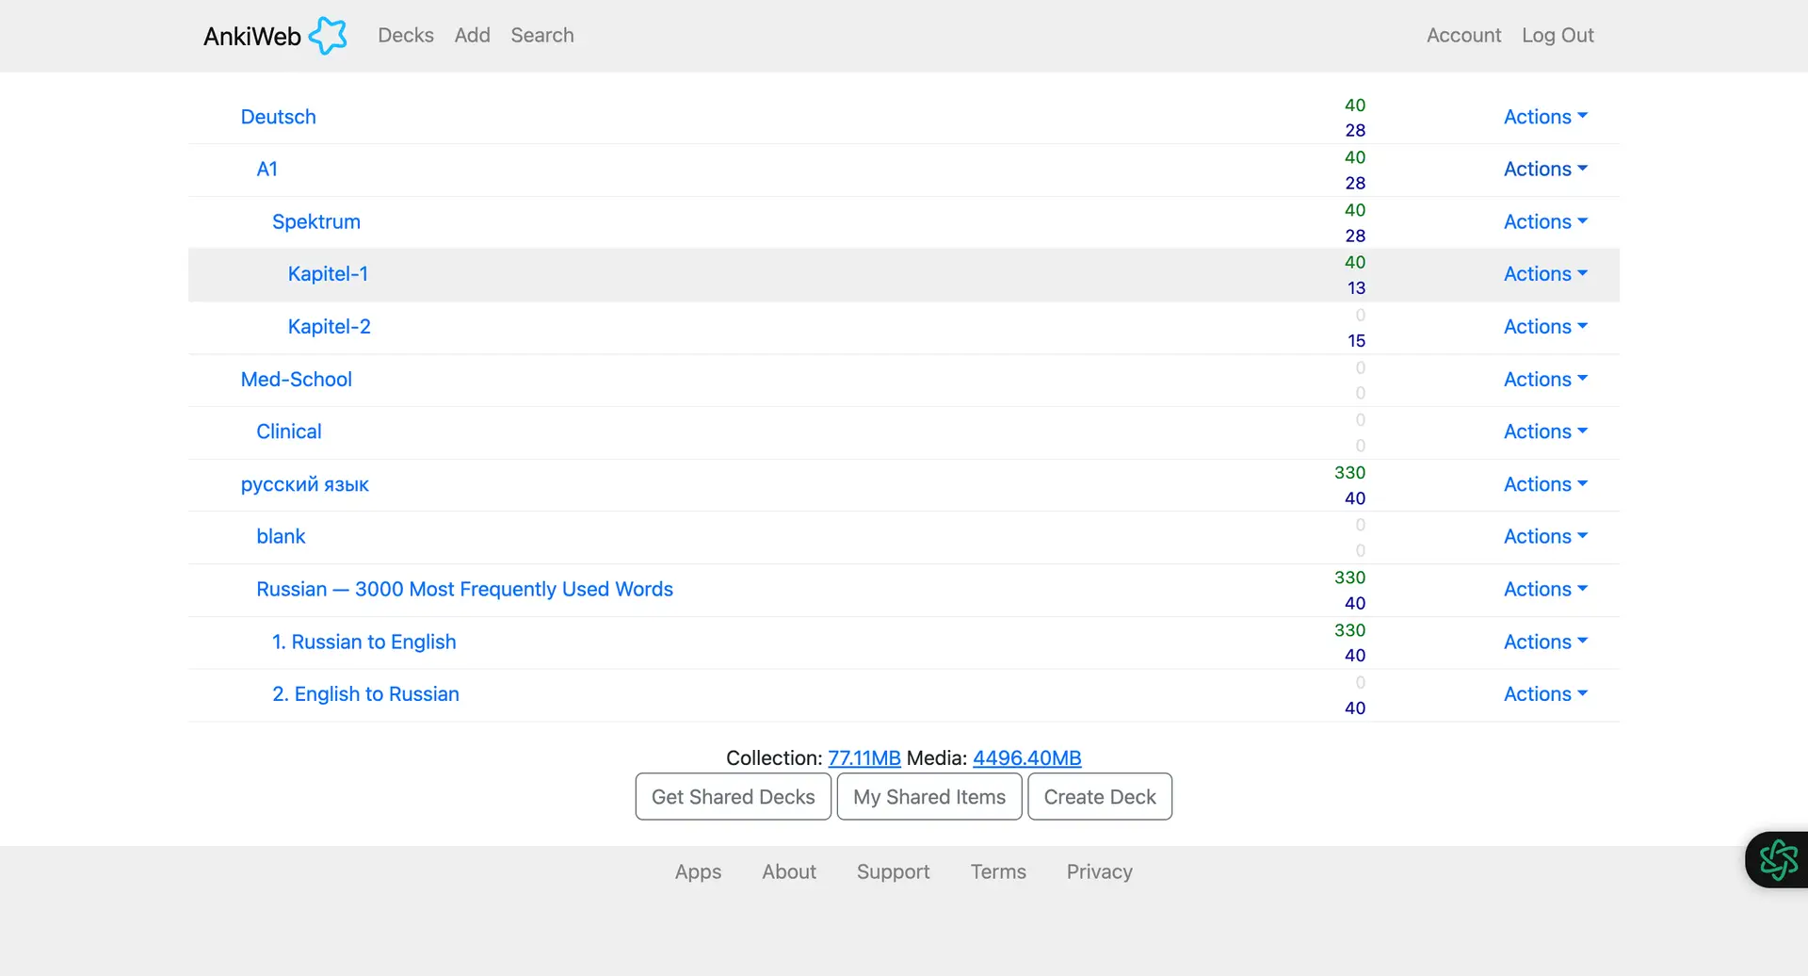Open the Clinical subdeck
1808x976 pixels.
pos(288,431)
